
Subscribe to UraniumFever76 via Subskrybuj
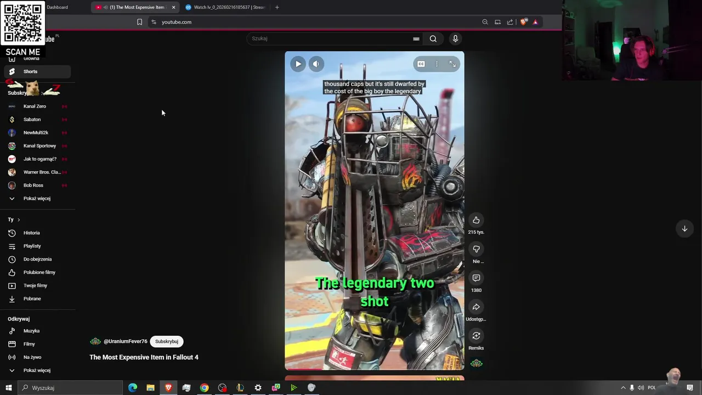(167, 341)
